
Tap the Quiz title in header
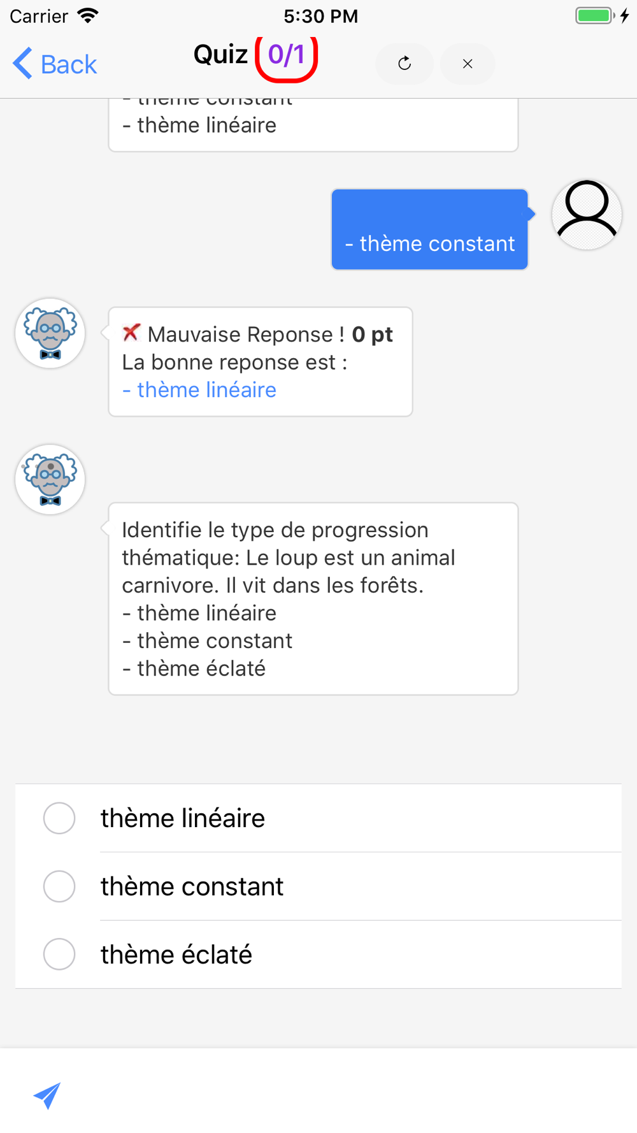[220, 55]
